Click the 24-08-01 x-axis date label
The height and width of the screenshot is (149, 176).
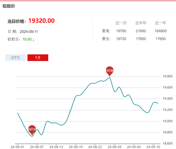coord(17,147)
